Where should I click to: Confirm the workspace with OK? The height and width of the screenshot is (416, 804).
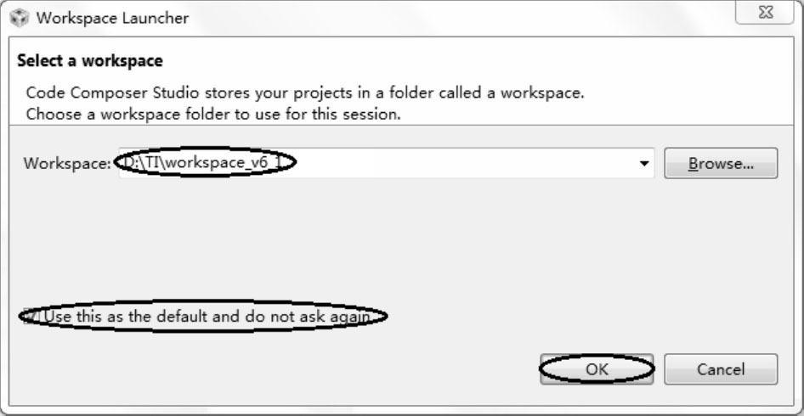pyautogui.click(x=597, y=369)
